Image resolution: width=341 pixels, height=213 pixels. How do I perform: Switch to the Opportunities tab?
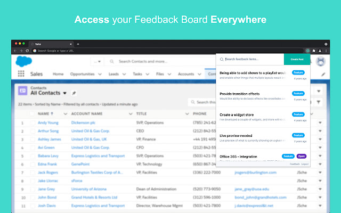[x=82, y=74]
